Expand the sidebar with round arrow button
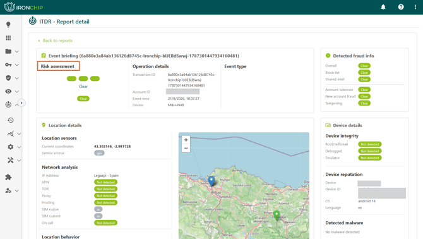This screenshot has width=423, height=239. click(x=21, y=103)
